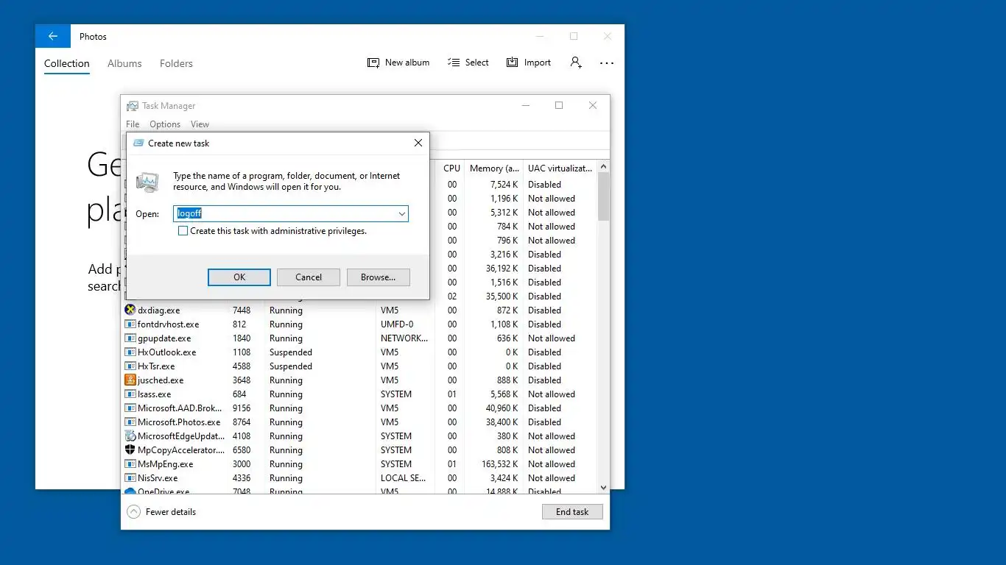
Task: Click the 40,960 K memory value
Action: click(502, 408)
